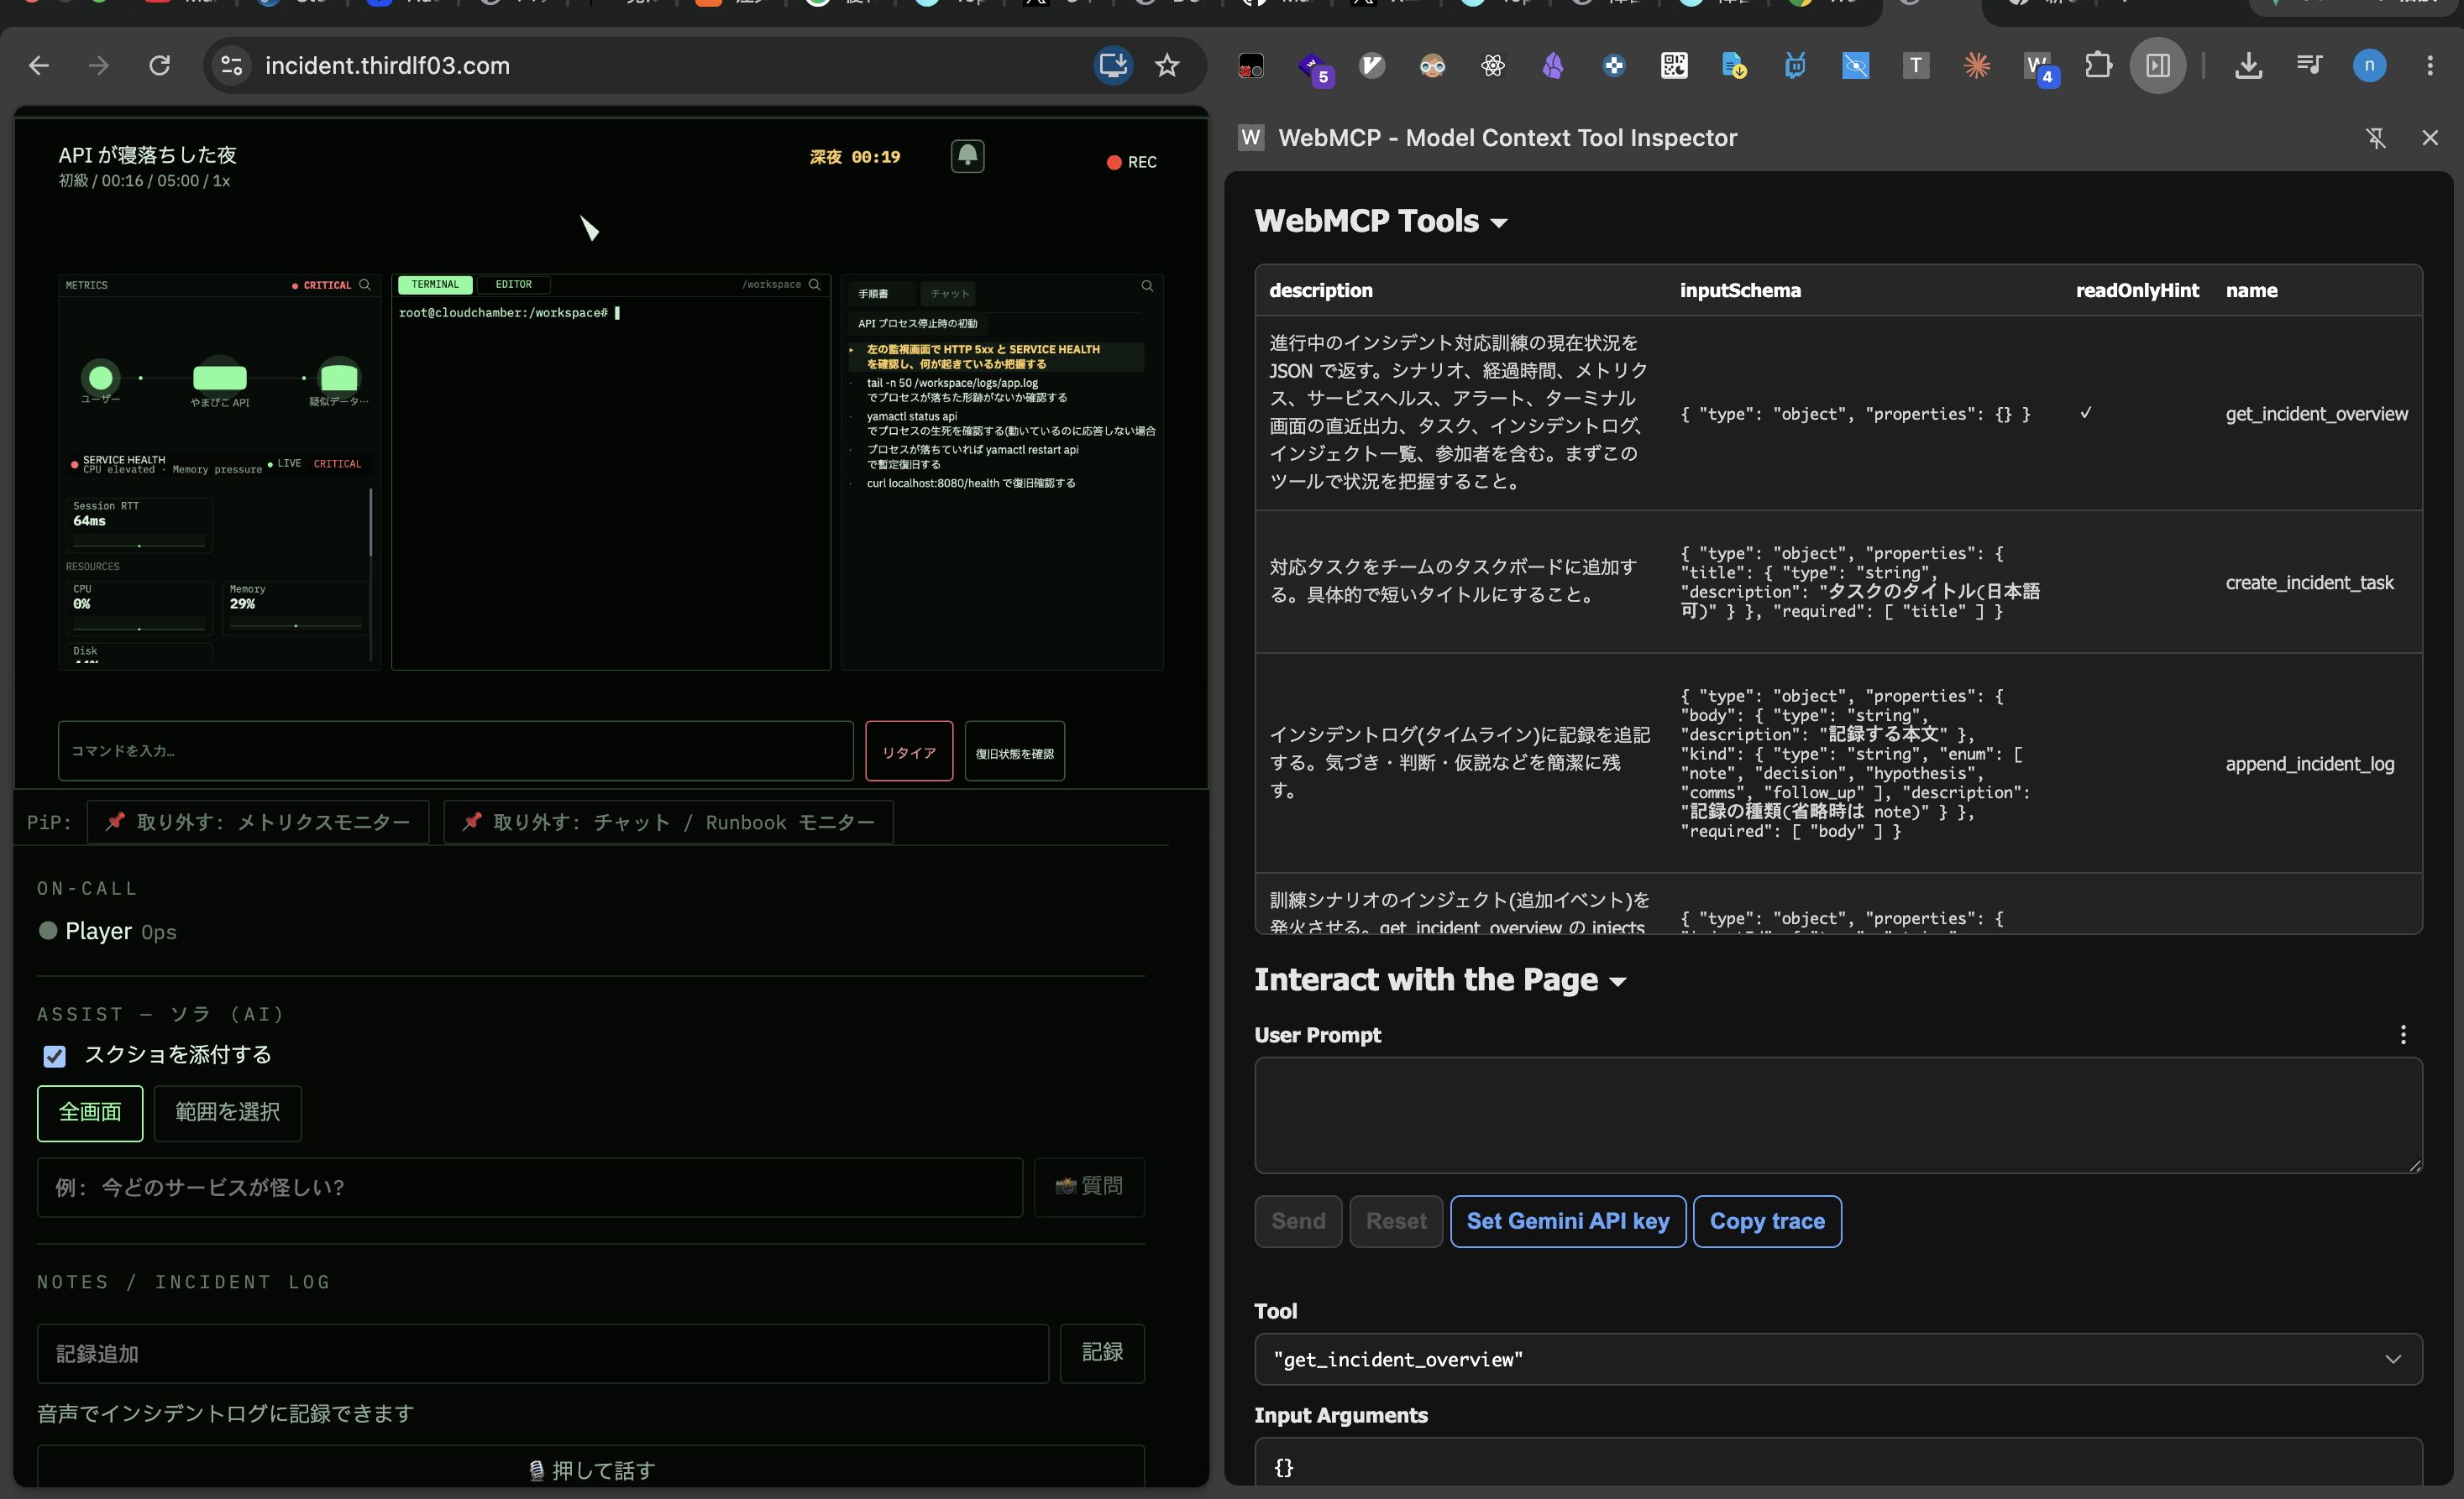Click the unpin icon in WebMCP header
Screen dimensions: 2464x1499
point(2376,138)
